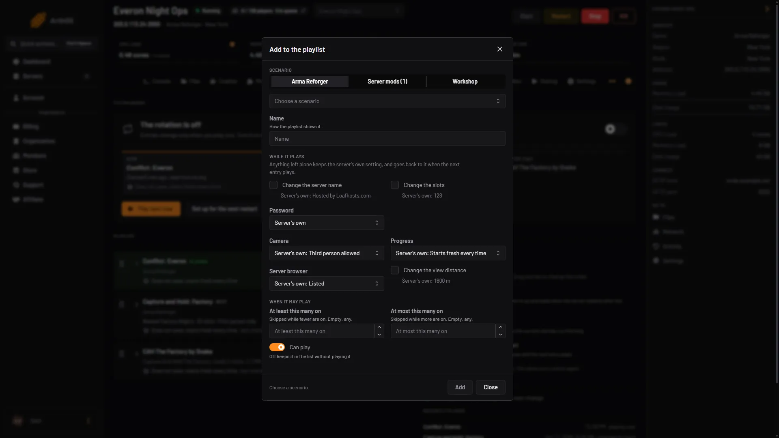Switch to the Server mods (1) tab
Image resolution: width=779 pixels, height=438 pixels.
point(387,82)
